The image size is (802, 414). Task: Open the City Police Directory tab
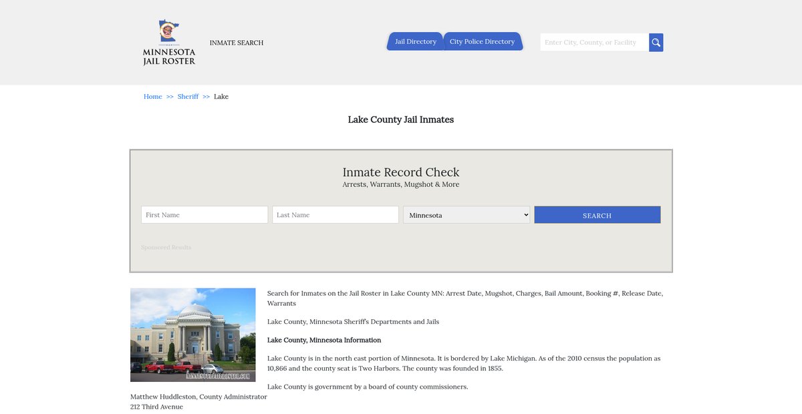coord(482,41)
